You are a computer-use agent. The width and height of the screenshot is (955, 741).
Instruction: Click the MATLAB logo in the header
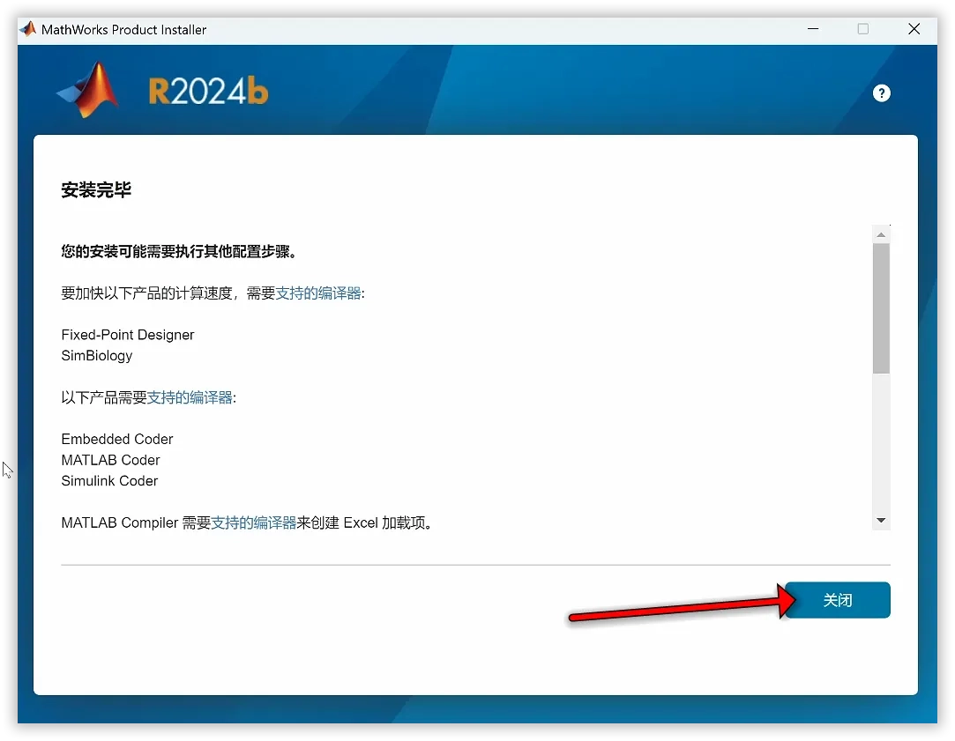[87, 90]
